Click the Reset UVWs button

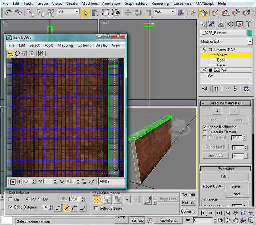click(x=213, y=186)
